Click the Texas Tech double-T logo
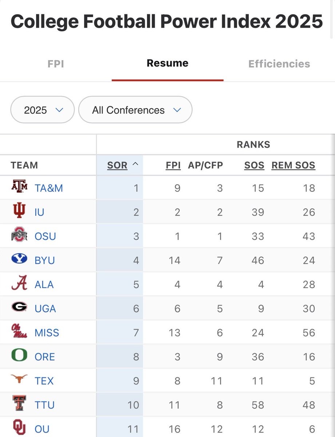 (x=19, y=404)
